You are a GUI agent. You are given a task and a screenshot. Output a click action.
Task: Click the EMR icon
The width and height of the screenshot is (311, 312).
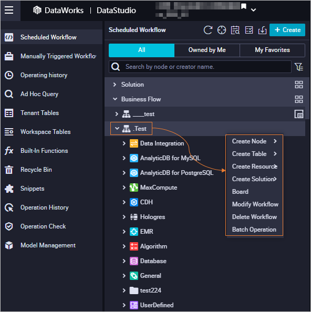point(134,232)
